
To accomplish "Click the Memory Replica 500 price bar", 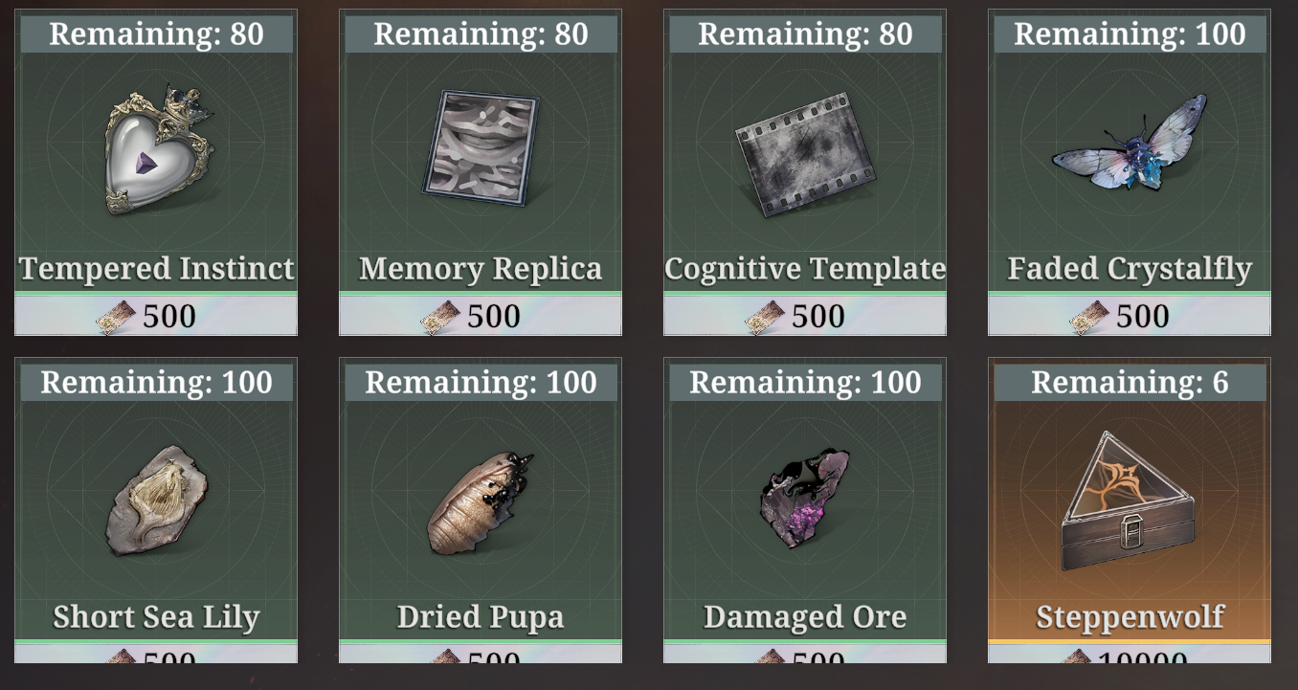I will click(481, 315).
